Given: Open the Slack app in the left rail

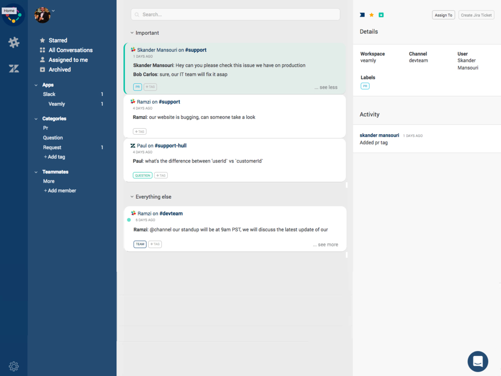Looking at the screenshot, I should (x=14, y=43).
